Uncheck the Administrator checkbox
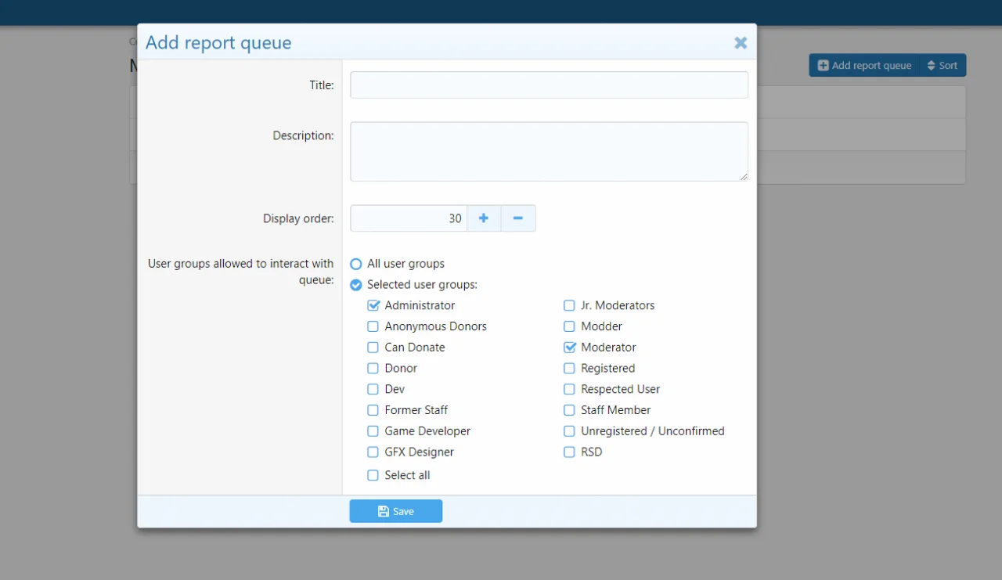This screenshot has width=1002, height=580. 373,305
